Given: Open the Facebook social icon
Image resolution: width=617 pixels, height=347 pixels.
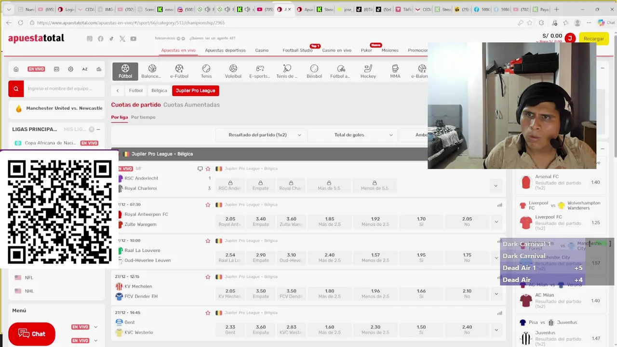Looking at the screenshot, I should (100, 39).
